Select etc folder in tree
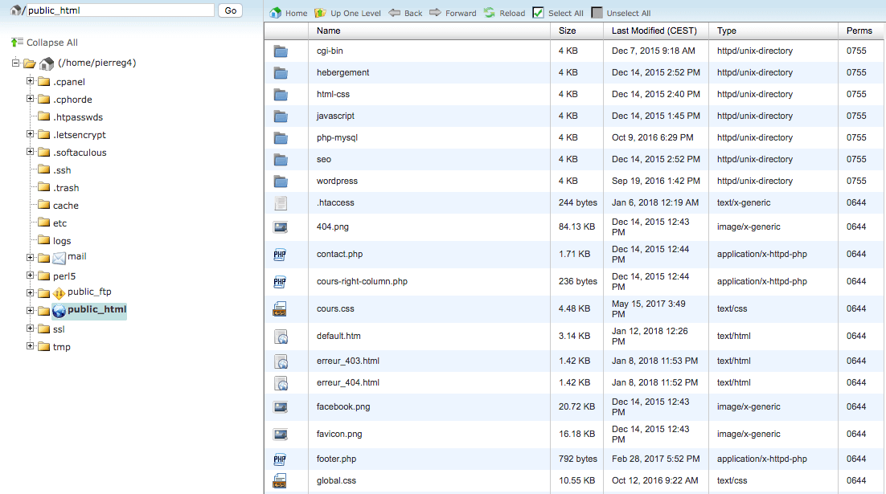The image size is (886, 494). tap(59, 223)
